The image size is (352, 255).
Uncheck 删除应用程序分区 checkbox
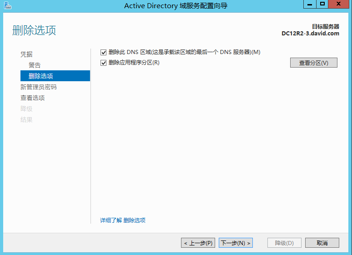[x=103, y=63]
